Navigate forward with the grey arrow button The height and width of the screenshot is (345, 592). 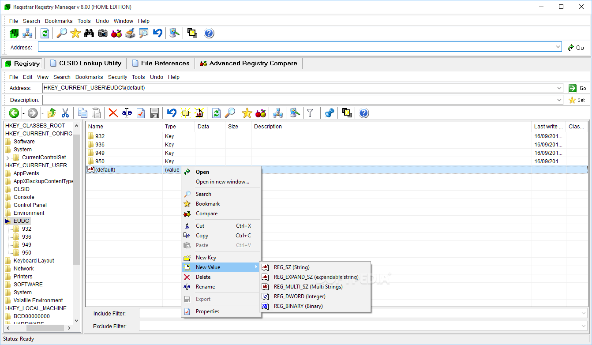[33, 113]
